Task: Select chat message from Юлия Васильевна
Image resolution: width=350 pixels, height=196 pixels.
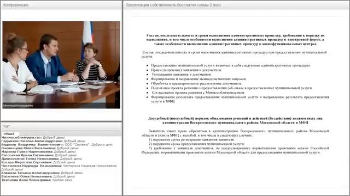Action: coord(40,148)
